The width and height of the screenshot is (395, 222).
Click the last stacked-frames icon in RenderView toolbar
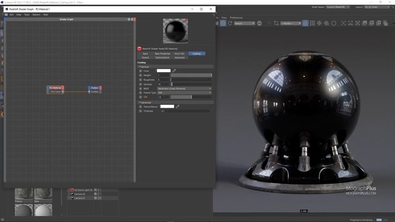(385, 23)
